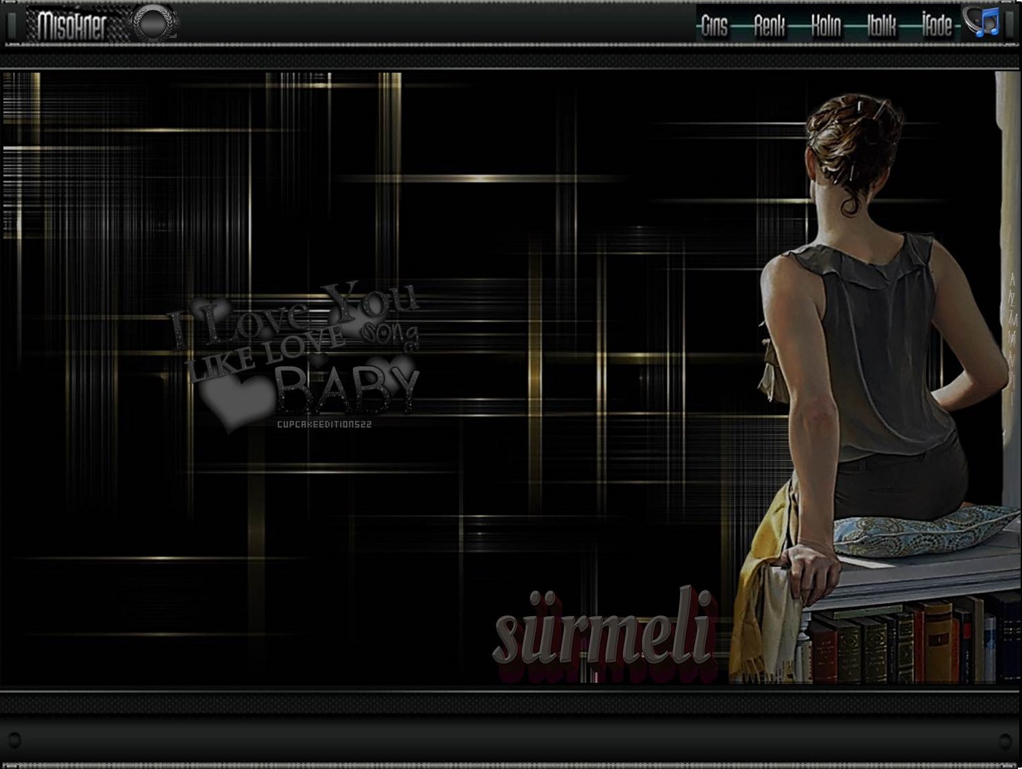Click the round button at bottom-left corner
This screenshot has width=1022, height=769.
pos(14,739)
